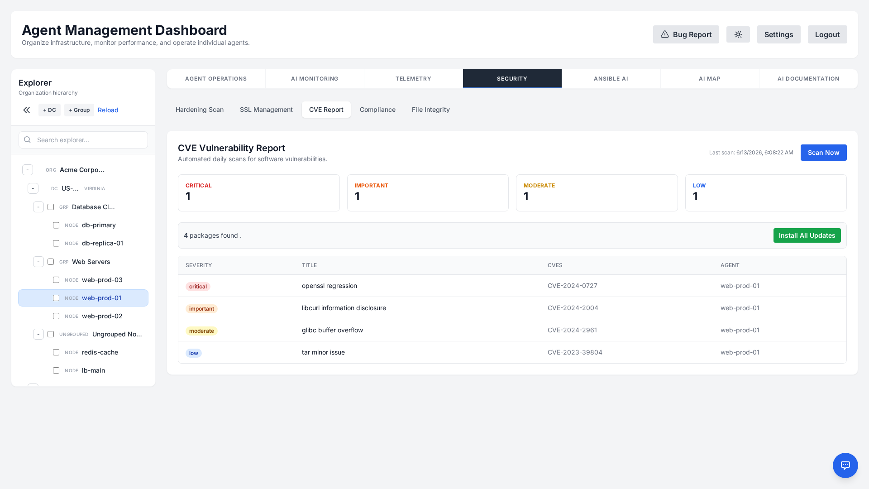The image size is (869, 489).
Task: Click the important severity badge
Action: pos(201,309)
